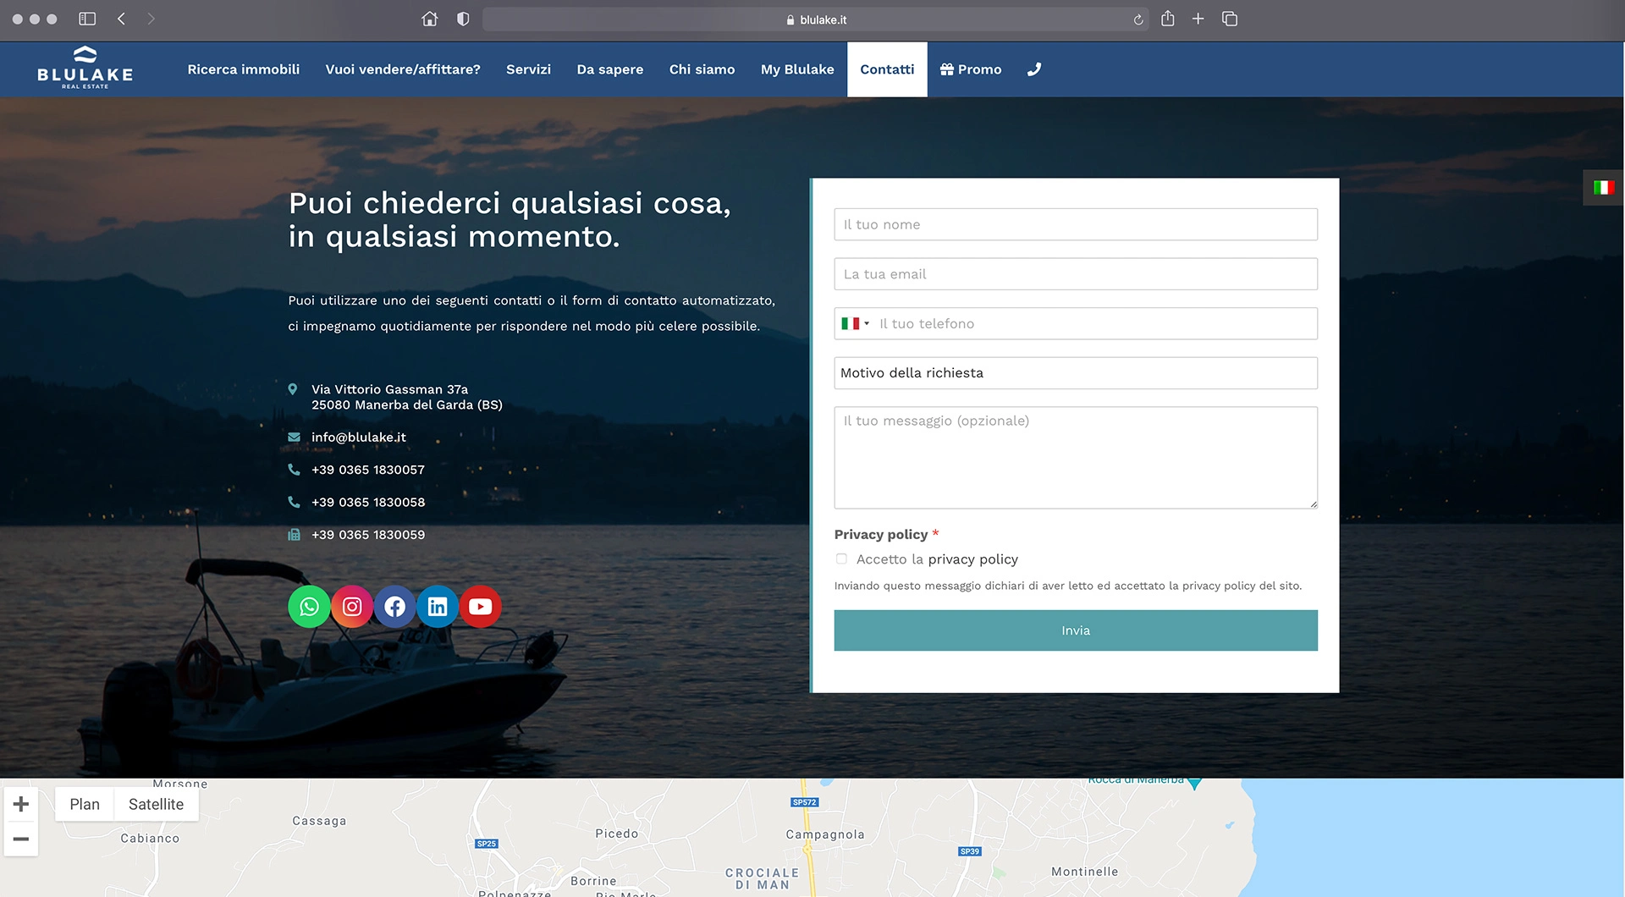This screenshot has height=897, width=1625.
Task: Open the Ricerca immobili menu
Action: [244, 69]
